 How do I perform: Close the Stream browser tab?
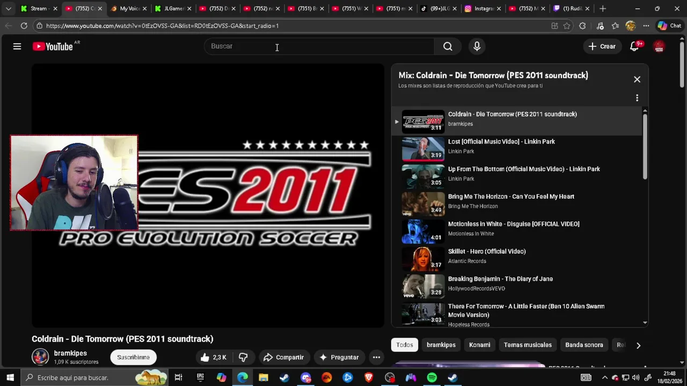click(55, 9)
